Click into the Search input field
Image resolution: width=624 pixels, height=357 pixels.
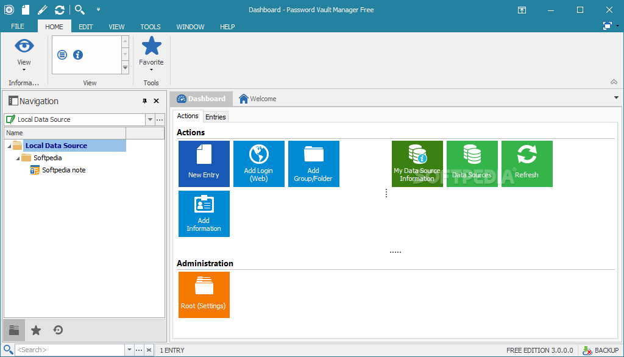point(70,350)
